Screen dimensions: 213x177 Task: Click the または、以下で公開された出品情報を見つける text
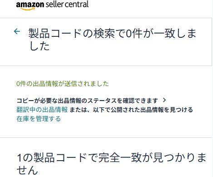(131, 110)
